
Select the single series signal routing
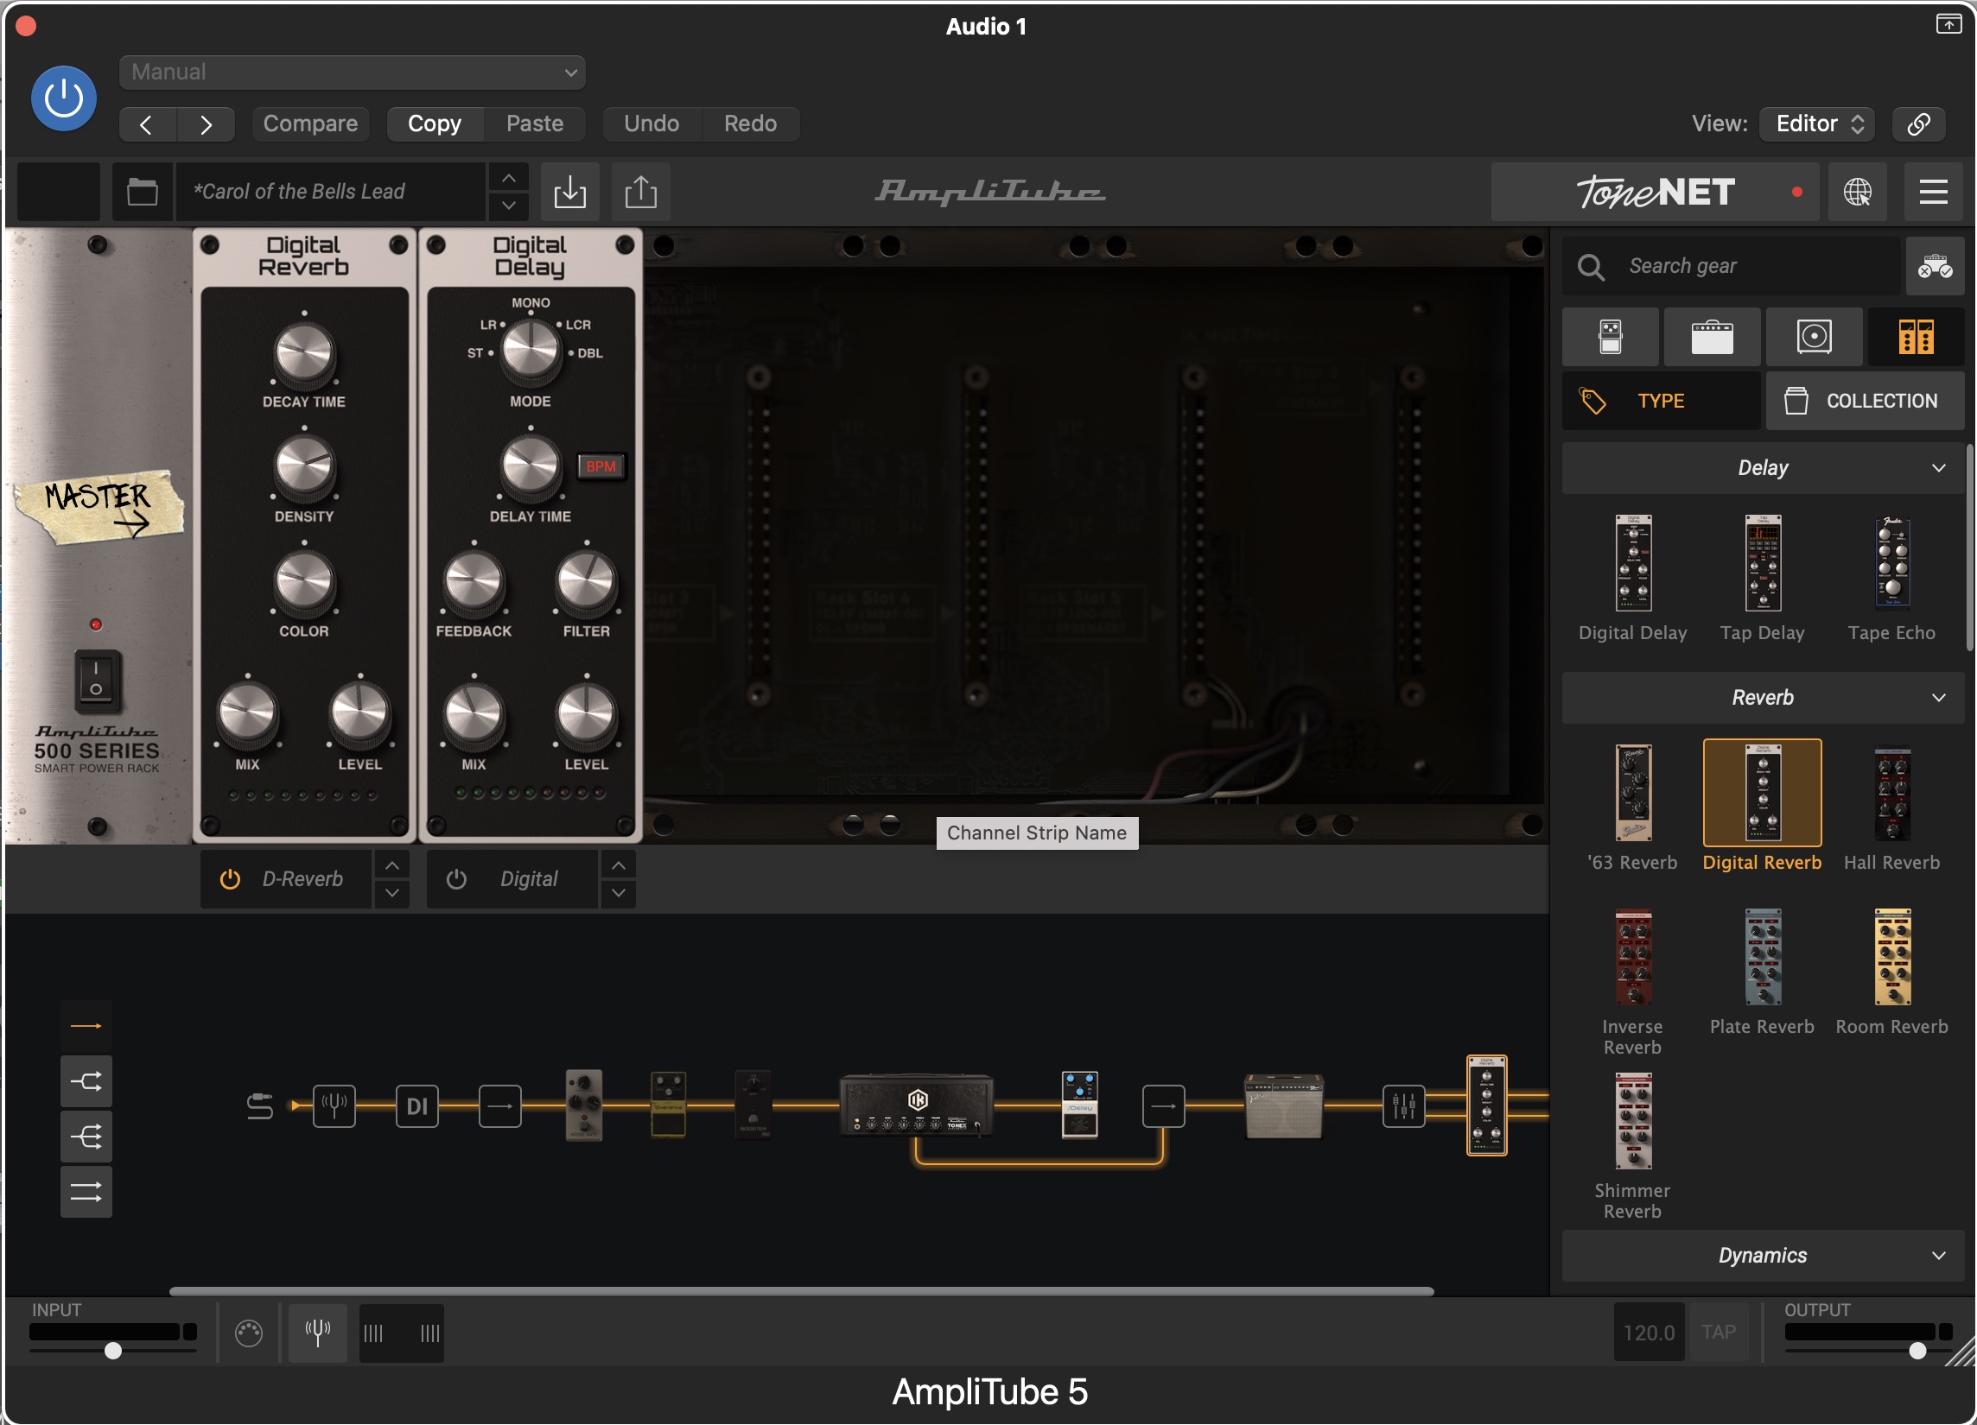tap(86, 1027)
